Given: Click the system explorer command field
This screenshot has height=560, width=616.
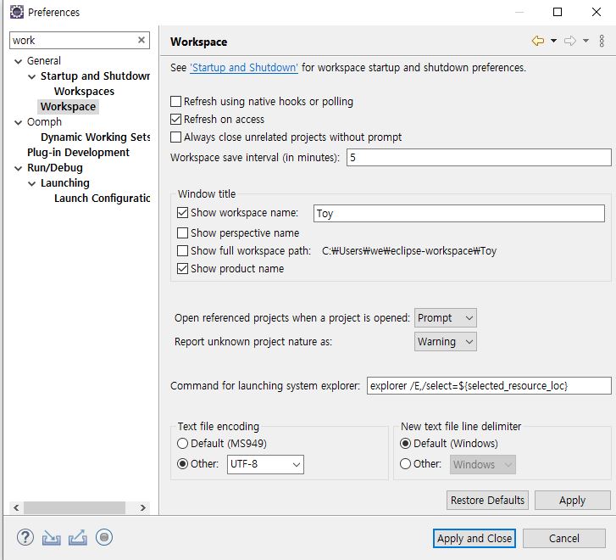Looking at the screenshot, I should coord(489,386).
